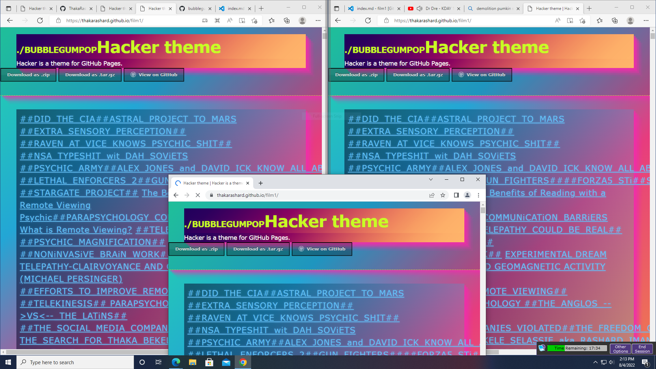
Task: Switch to the bubblegum GitHub tab
Action: tap(192, 9)
